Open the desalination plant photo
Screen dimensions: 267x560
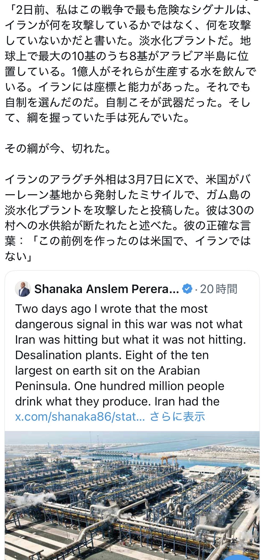click(132, 493)
